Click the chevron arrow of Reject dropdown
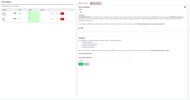Viewport: 190px width, 100px height. [129, 60]
